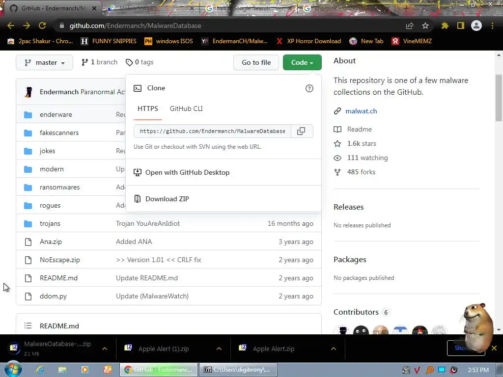503x377 pixels.
Task: Click the link icon beside malwat.ch
Action: click(x=337, y=111)
